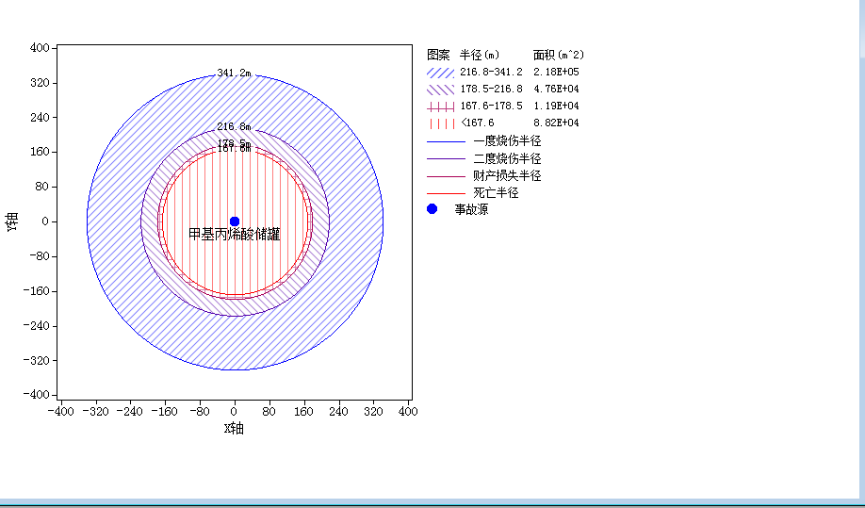Click the 240 tick label on the Y axis
Viewport: 865px width, 508px height.
(x=41, y=118)
